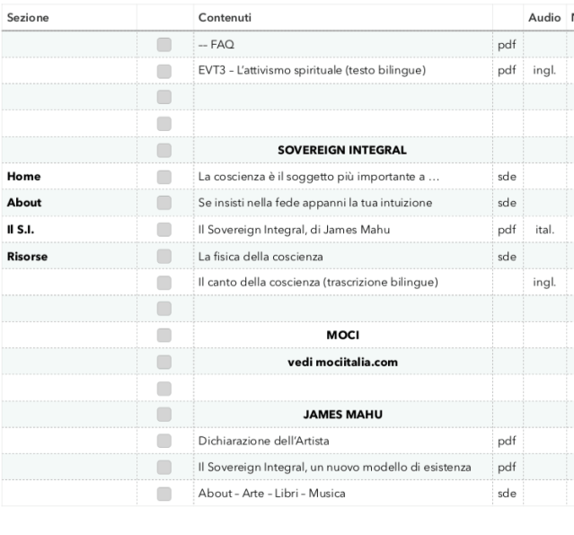Image resolution: width=574 pixels, height=535 pixels.
Task: Check the box for the FAQ row
Action: point(163,44)
